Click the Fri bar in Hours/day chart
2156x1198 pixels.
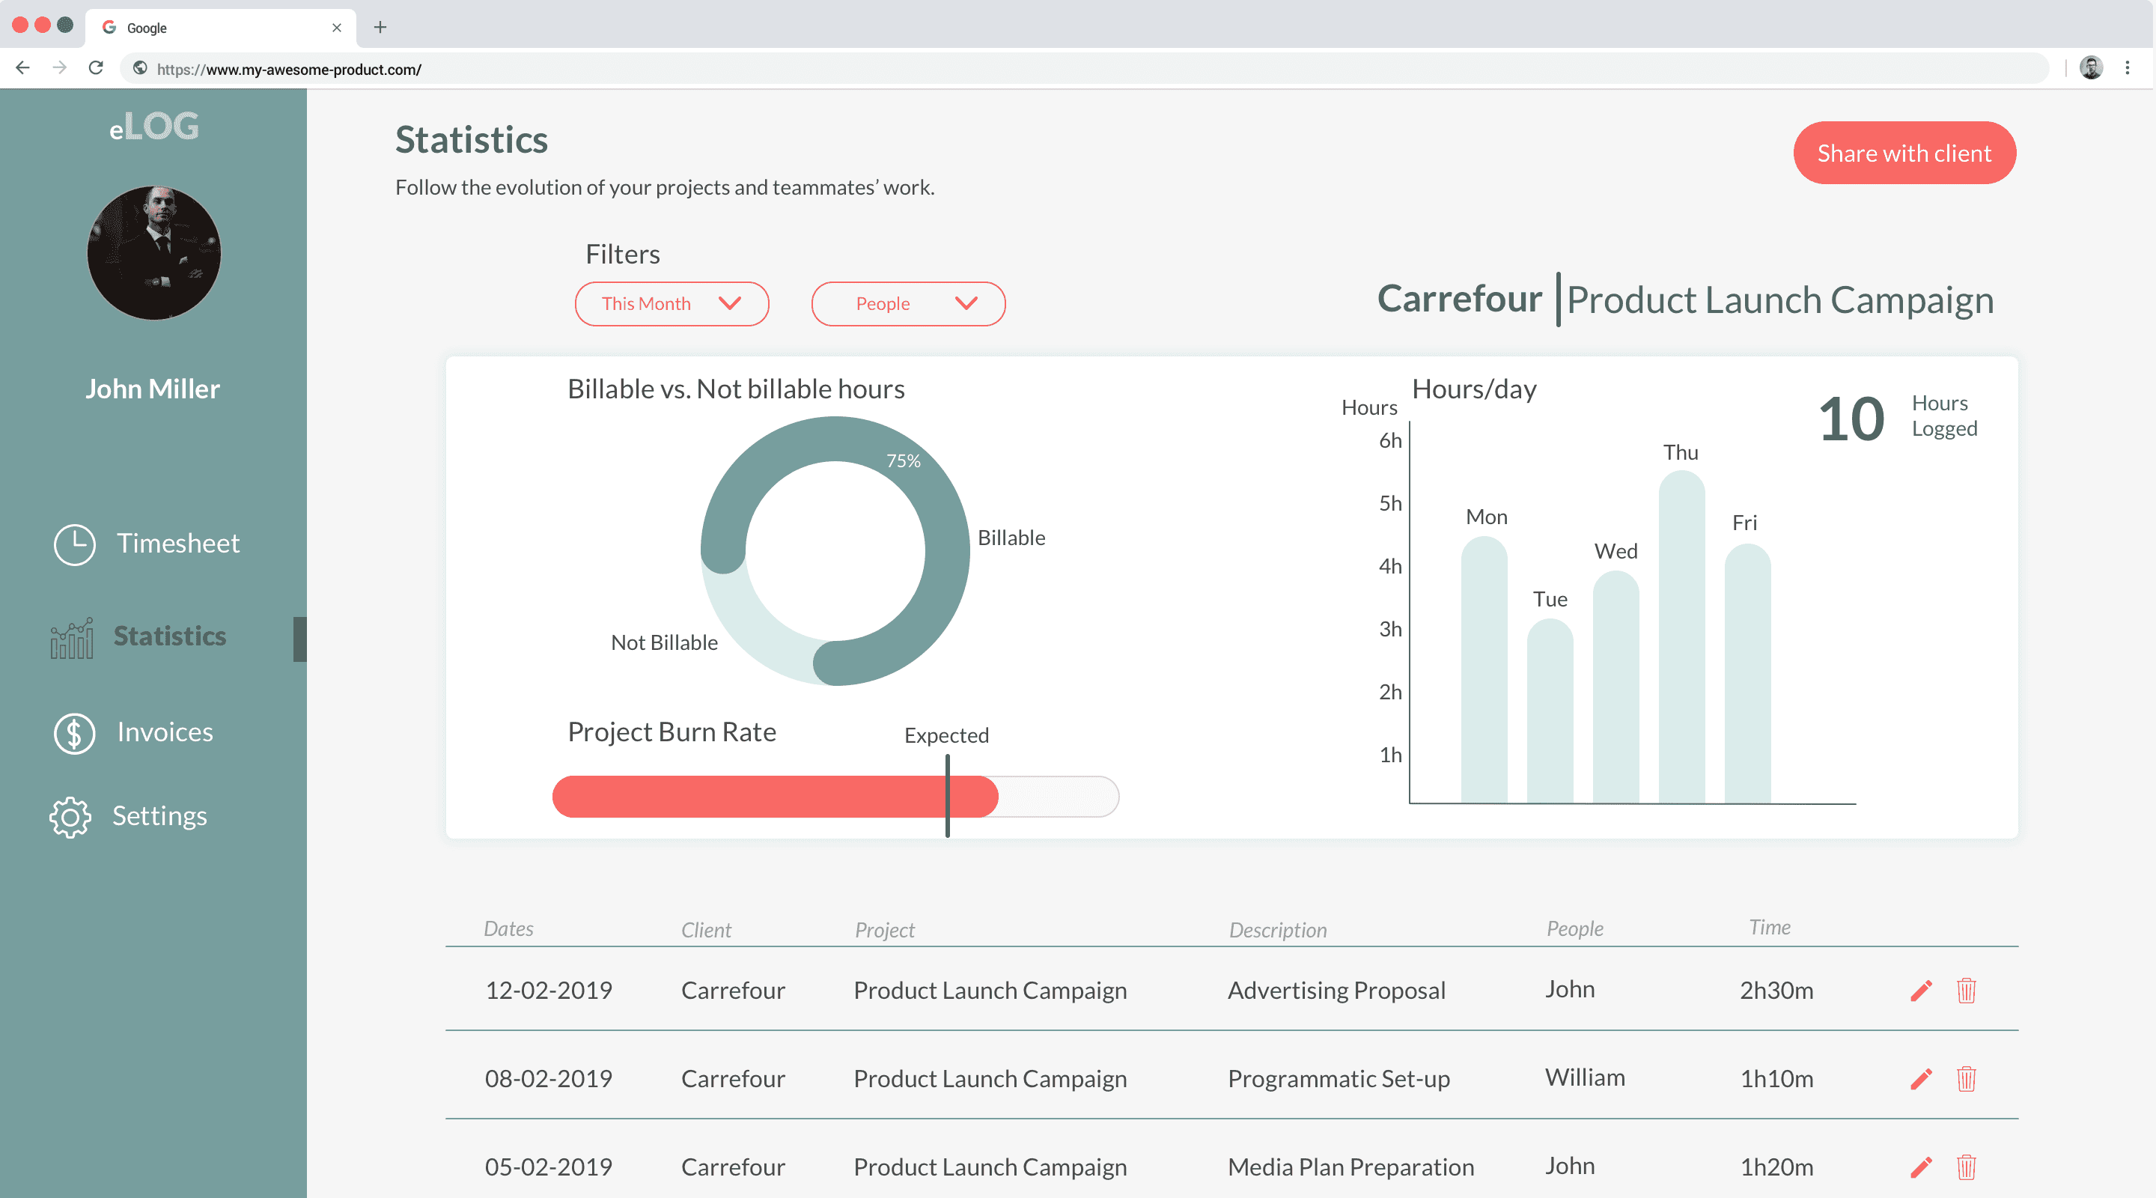coord(1747,673)
